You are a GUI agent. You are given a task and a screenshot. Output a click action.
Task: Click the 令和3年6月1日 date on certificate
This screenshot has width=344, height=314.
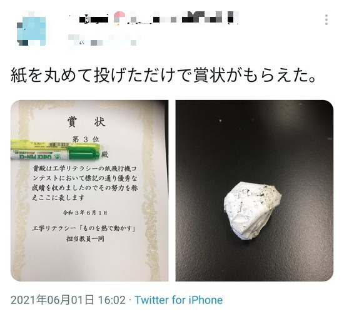coord(85,213)
